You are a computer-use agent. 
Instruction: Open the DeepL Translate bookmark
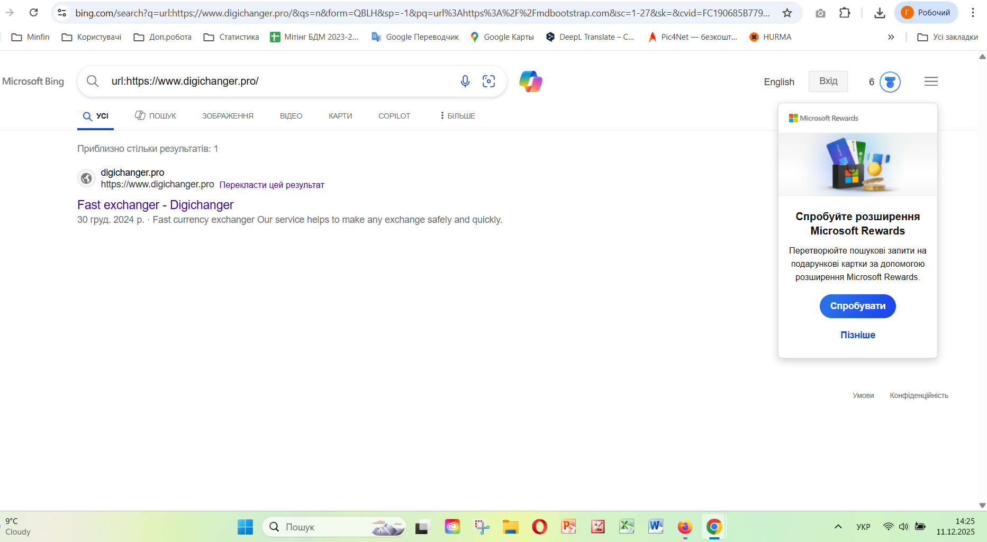coord(590,37)
